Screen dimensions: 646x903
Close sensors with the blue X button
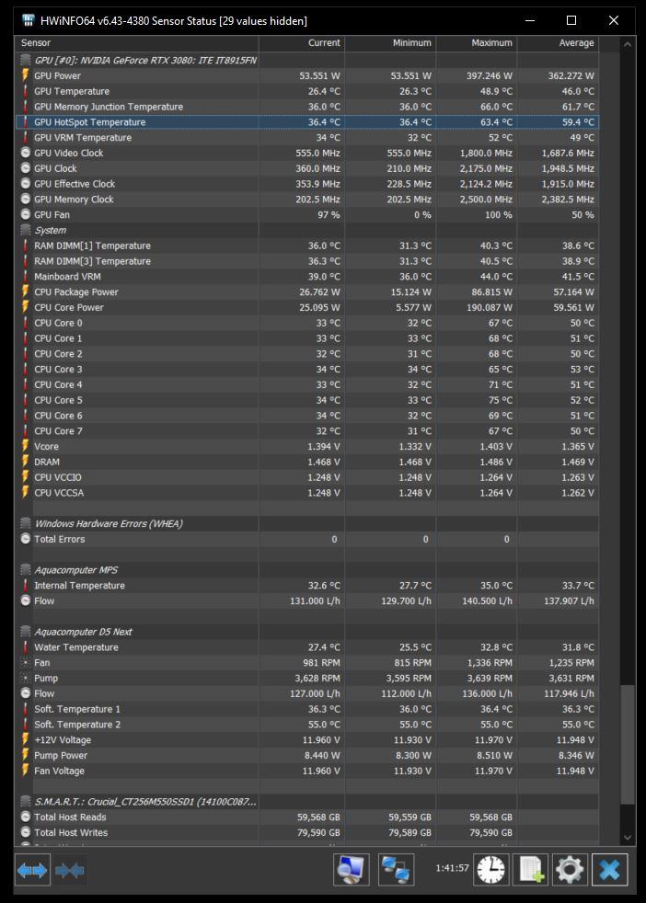pos(610,870)
